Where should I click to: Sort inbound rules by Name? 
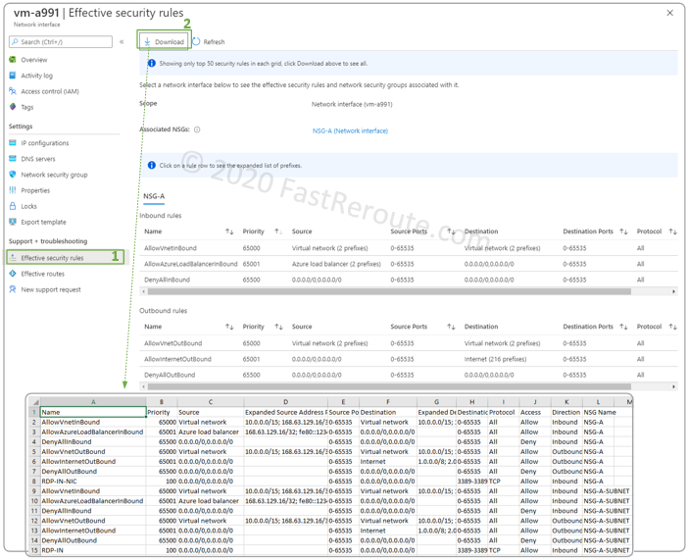point(229,231)
